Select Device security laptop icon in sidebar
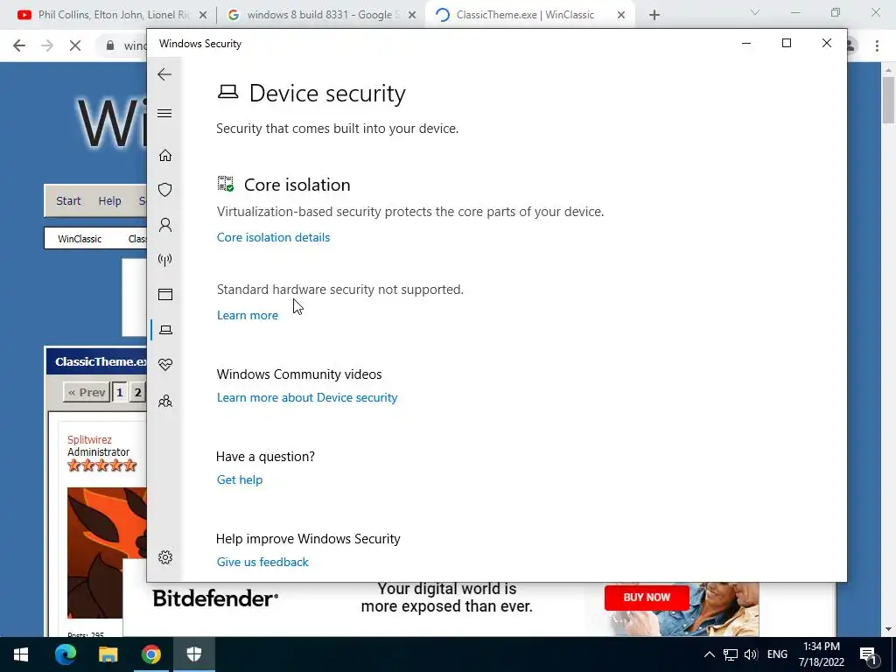This screenshot has height=672, width=896. (x=165, y=330)
